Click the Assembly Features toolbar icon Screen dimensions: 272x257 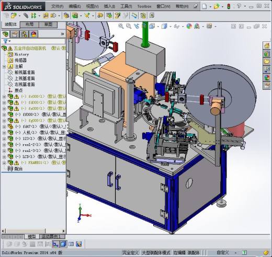click(x=75, y=16)
